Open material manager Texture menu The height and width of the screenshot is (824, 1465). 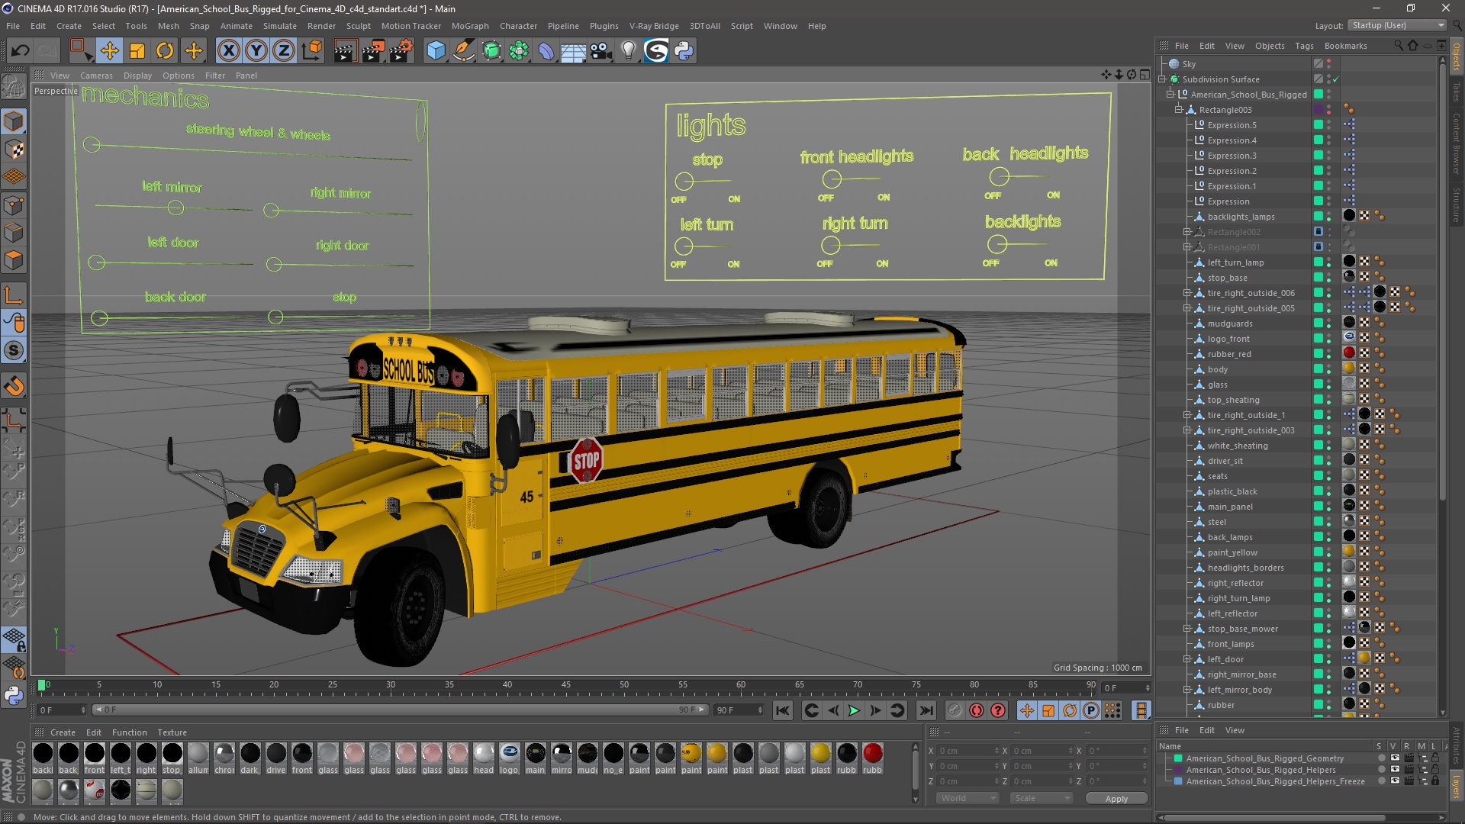pos(172,732)
